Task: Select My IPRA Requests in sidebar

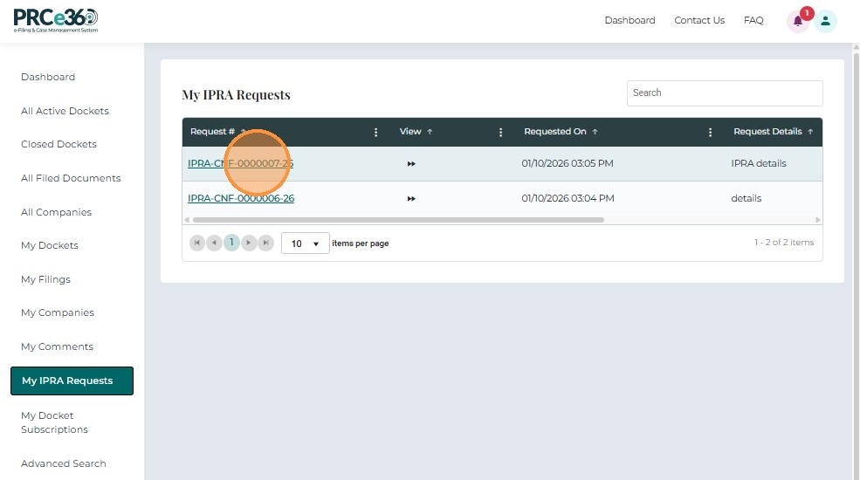Action: point(72,381)
